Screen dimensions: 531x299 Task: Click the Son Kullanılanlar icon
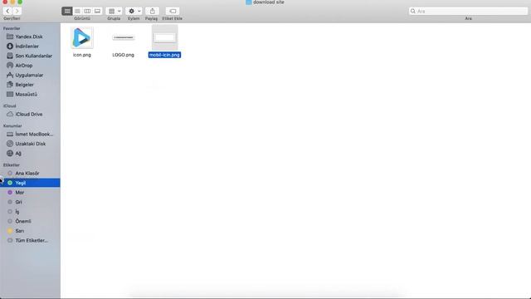pos(10,56)
